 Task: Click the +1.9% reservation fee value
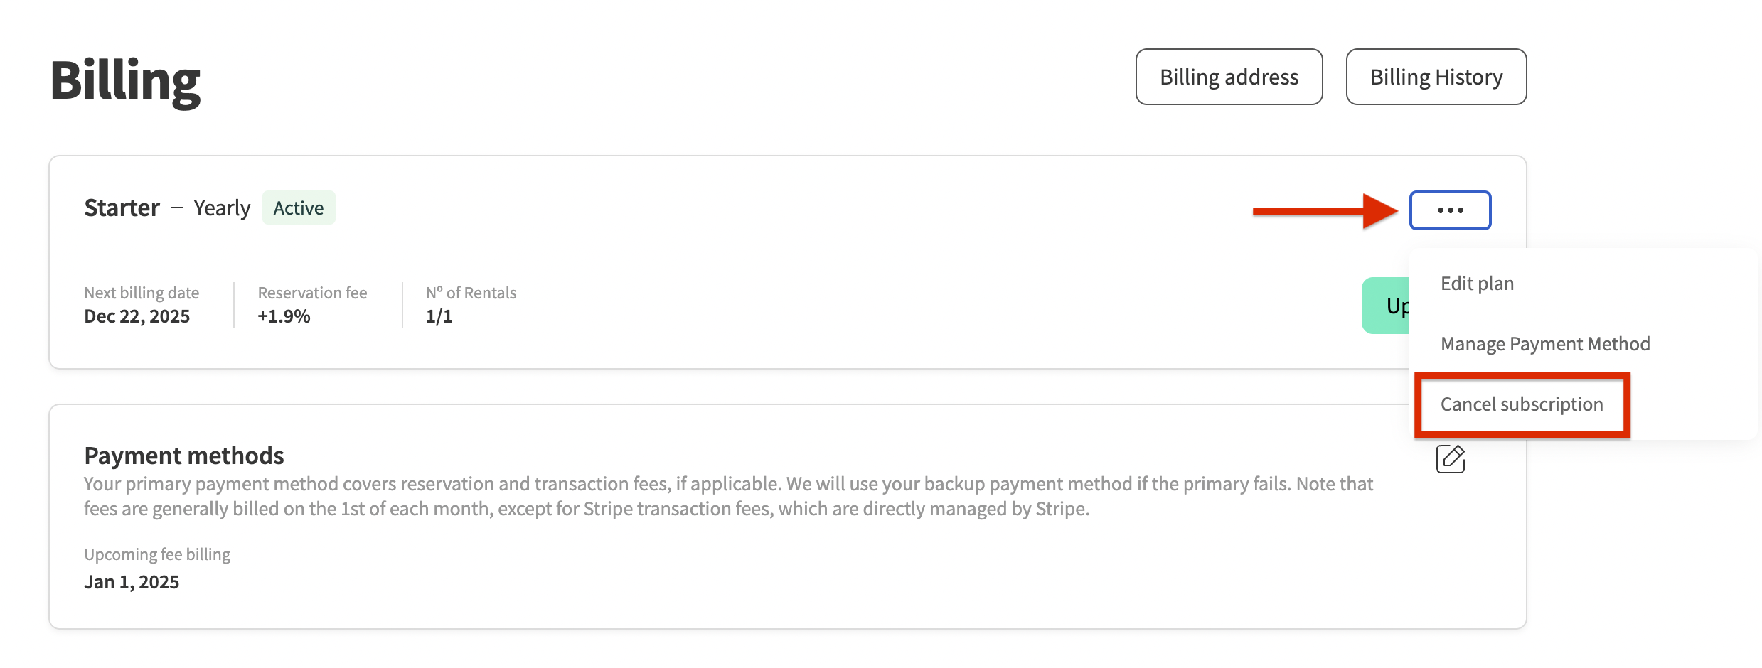tap(284, 316)
